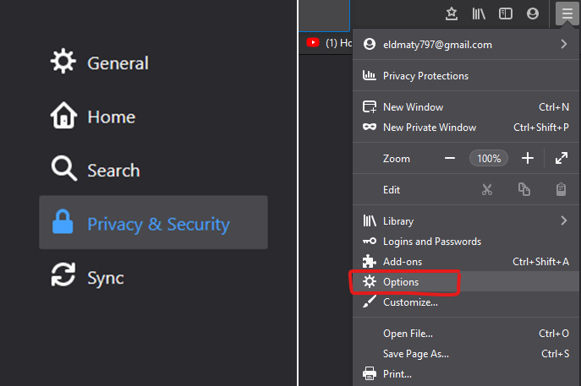The image size is (581, 386).
Task: Switch to the General settings category
Action: pos(118,63)
